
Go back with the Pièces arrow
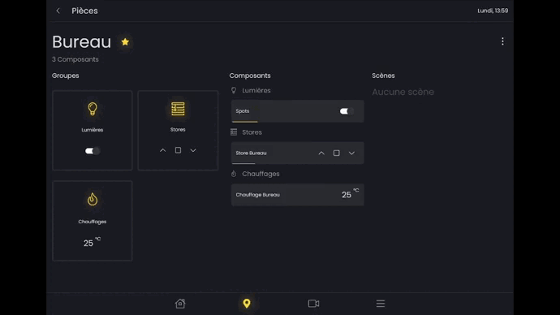58,11
